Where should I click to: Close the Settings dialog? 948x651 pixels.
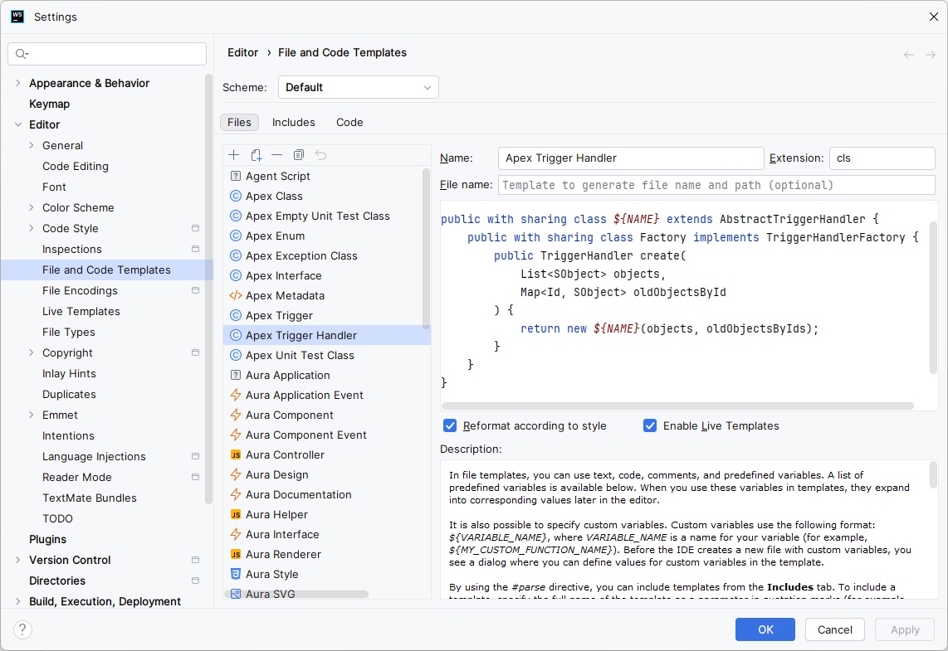point(934,17)
